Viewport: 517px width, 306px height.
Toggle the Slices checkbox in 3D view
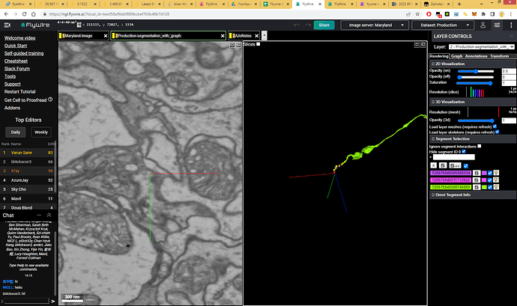pos(258,44)
